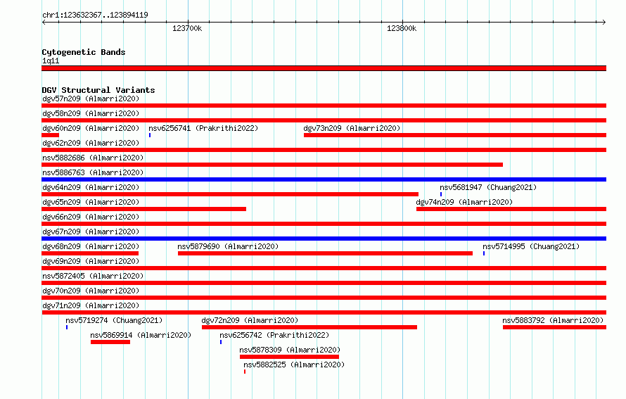Click the red dgv62n209 variant bar
Image resolution: width=626 pixels, height=399 pixels.
click(x=324, y=150)
